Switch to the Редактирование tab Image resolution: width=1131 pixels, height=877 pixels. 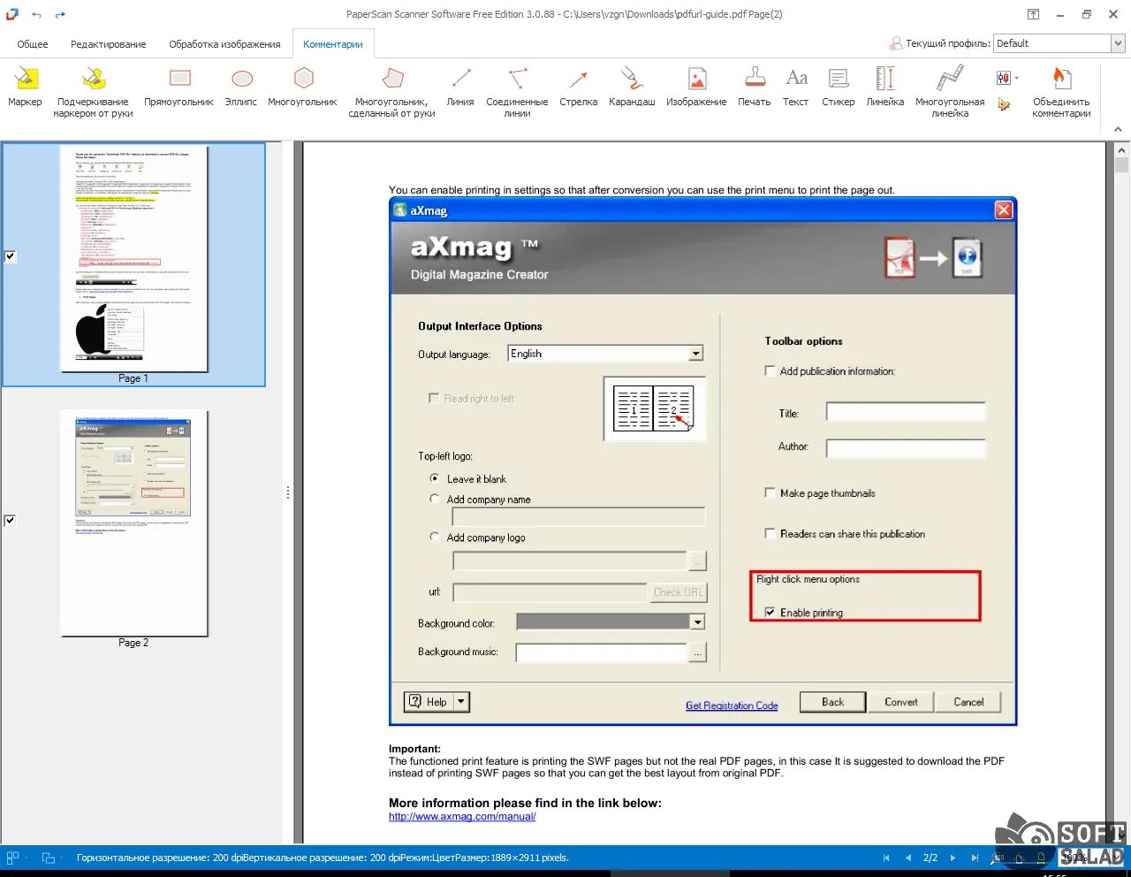[109, 44]
